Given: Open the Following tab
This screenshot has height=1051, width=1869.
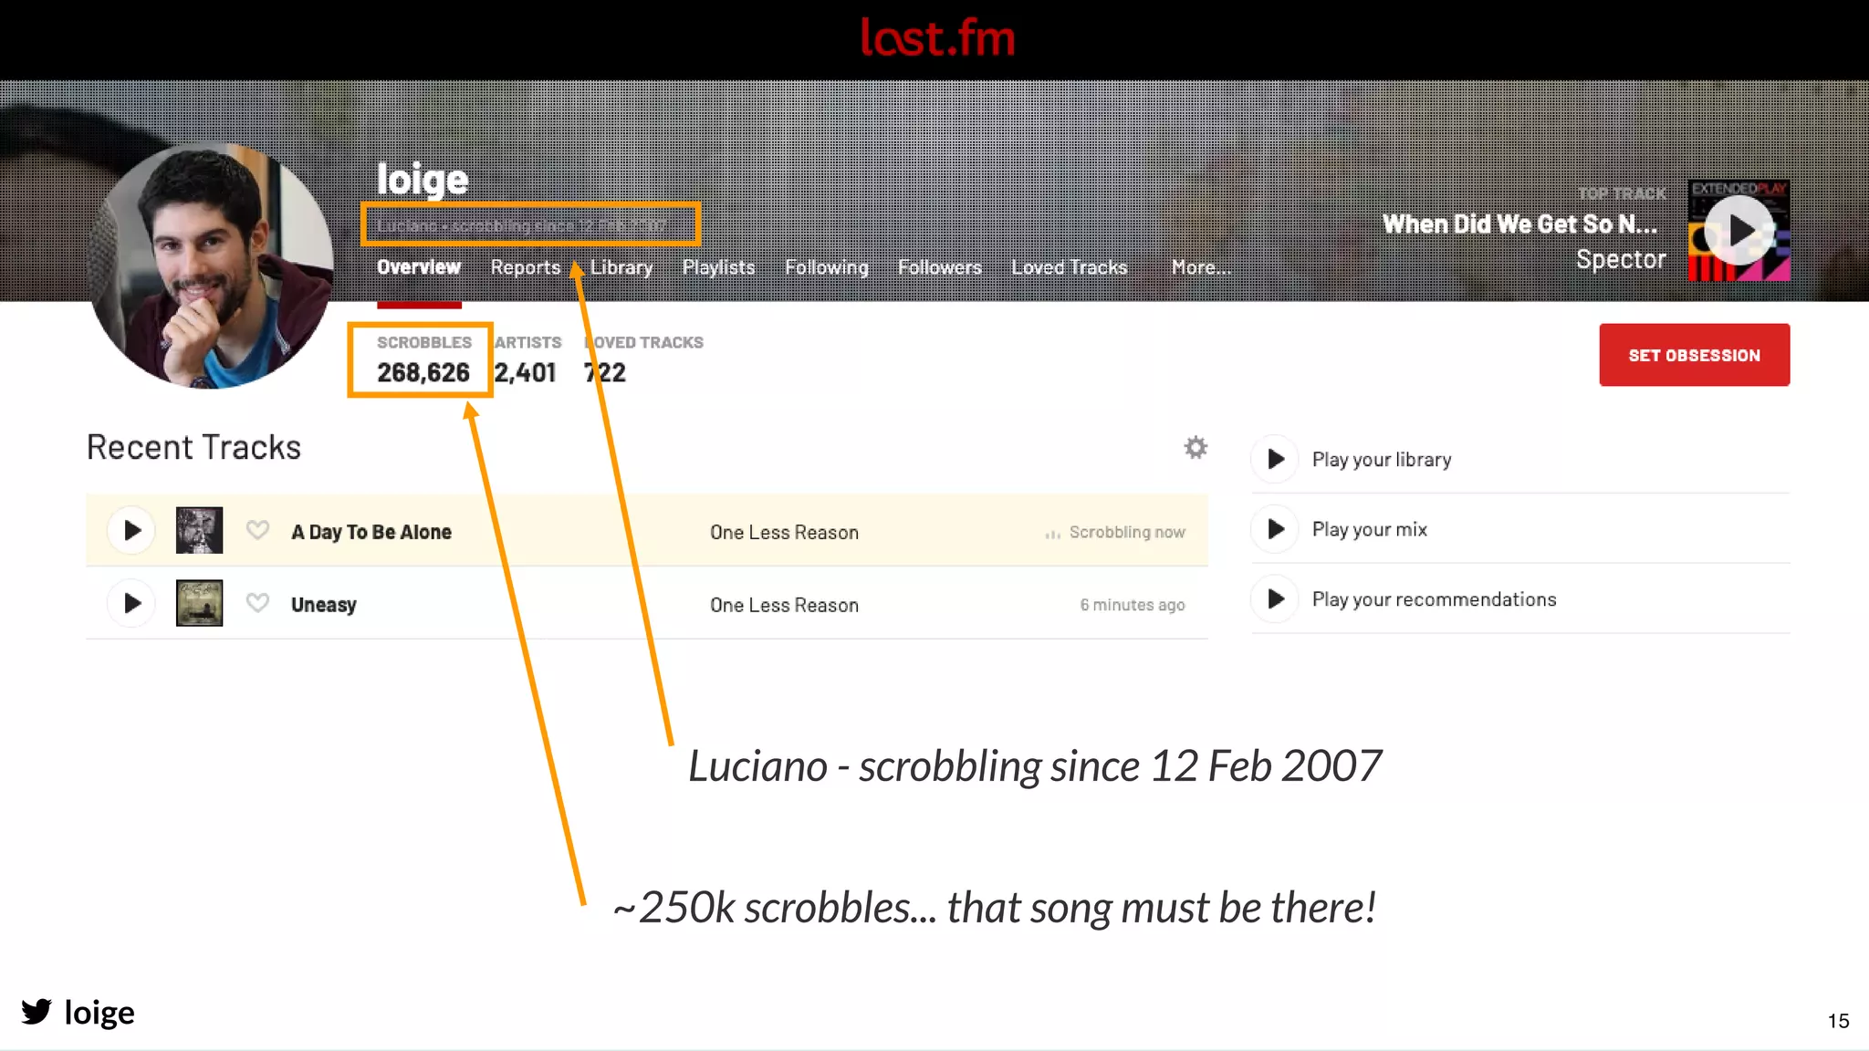Looking at the screenshot, I should tap(827, 267).
